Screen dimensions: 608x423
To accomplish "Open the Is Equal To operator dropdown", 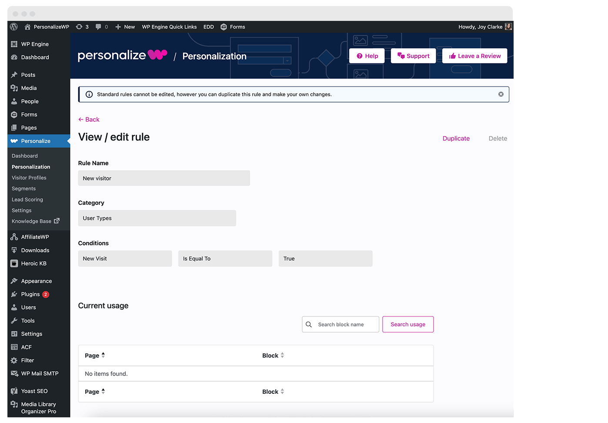I will pyautogui.click(x=225, y=258).
